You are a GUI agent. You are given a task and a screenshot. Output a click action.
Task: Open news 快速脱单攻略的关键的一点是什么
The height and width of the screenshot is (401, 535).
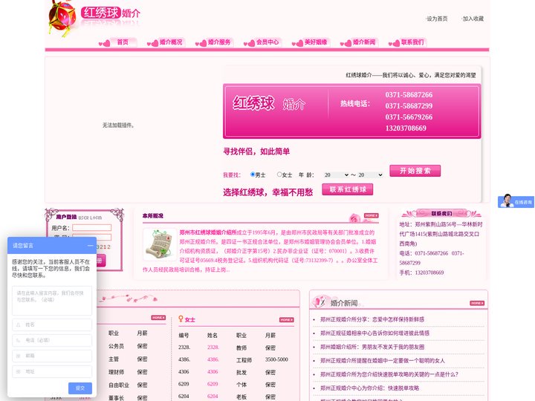pyautogui.click(x=389, y=374)
